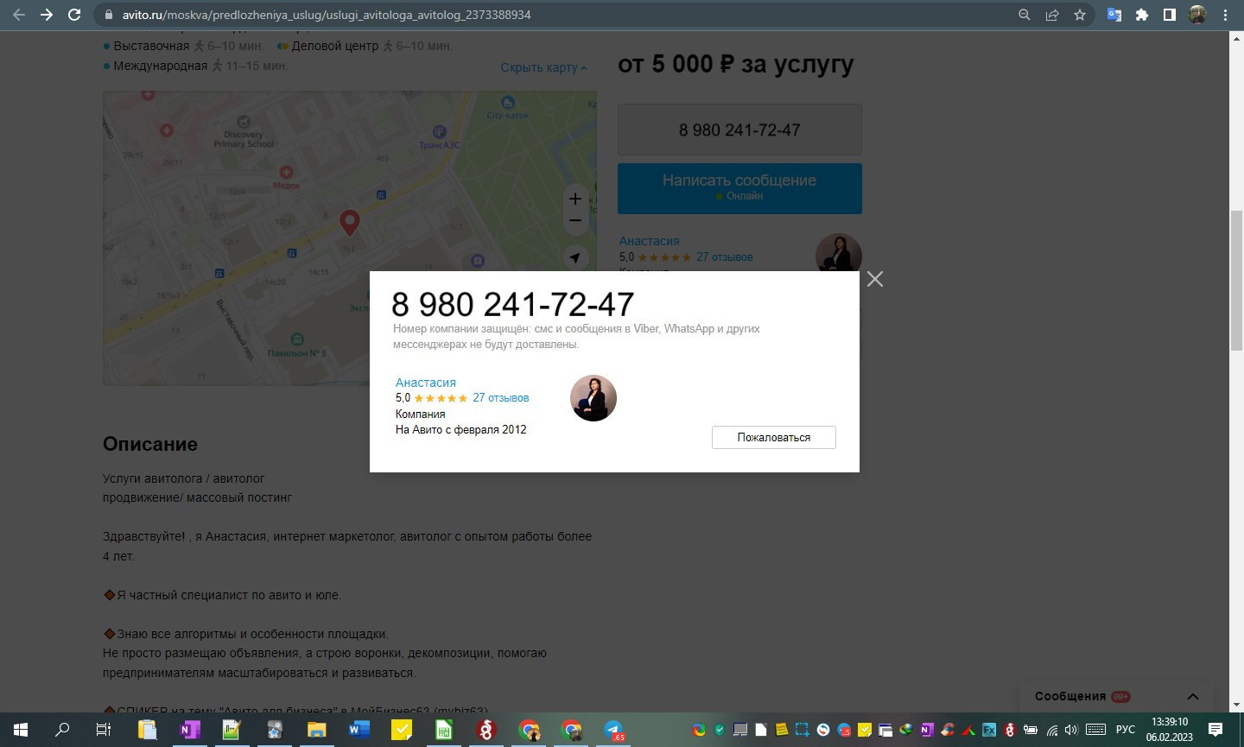Viewport: 1244px width, 747px height.
Task: Open the 27 отзывов link in the popup
Action: (501, 398)
